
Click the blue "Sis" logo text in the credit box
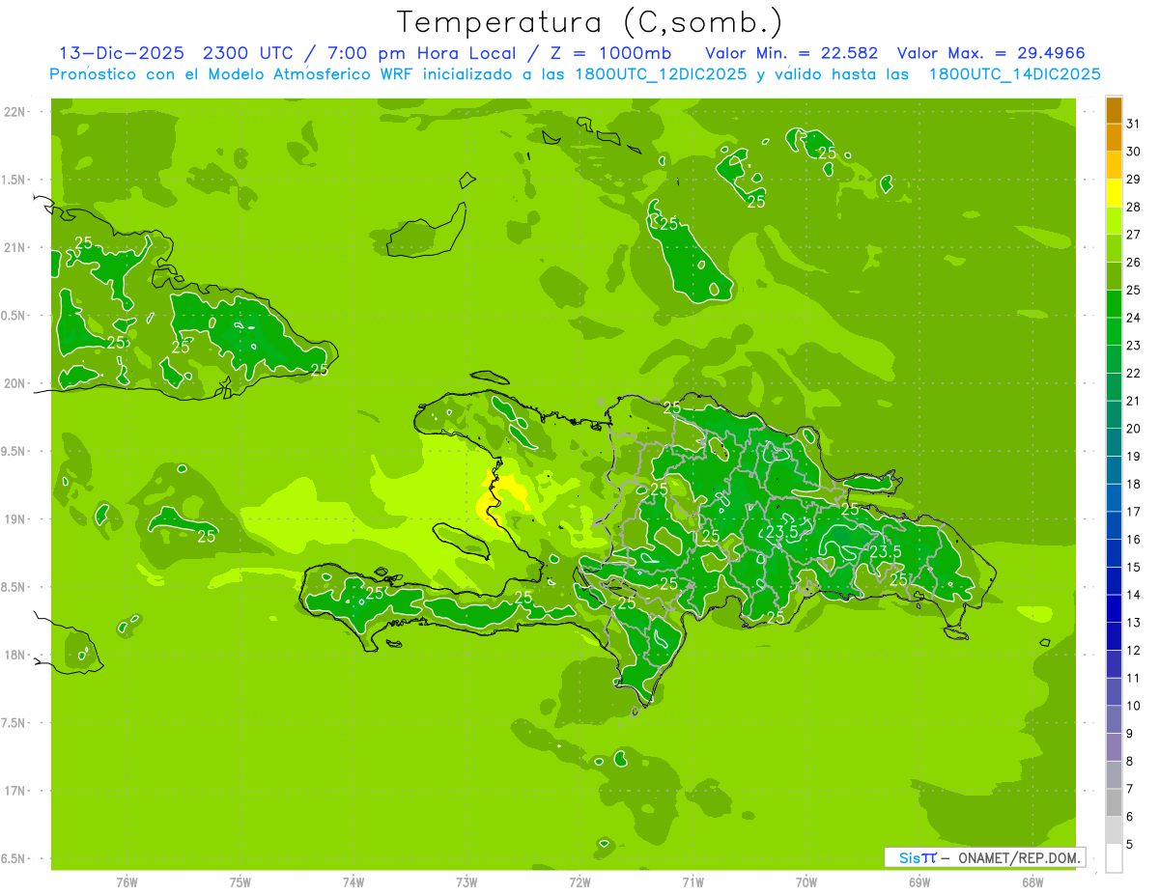click(x=908, y=857)
